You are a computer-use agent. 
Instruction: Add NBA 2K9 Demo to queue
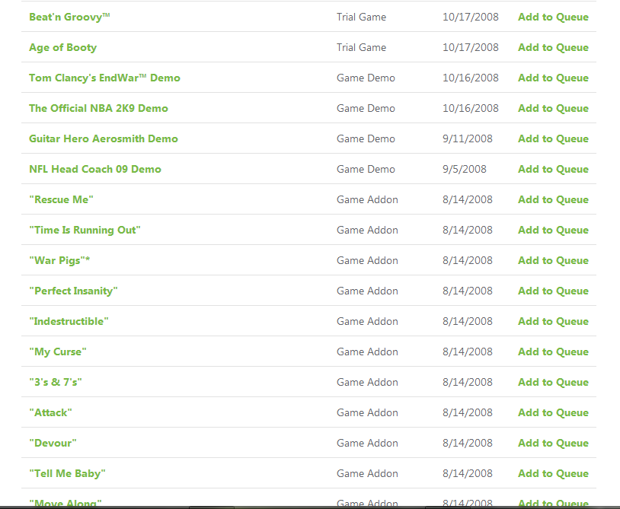553,108
